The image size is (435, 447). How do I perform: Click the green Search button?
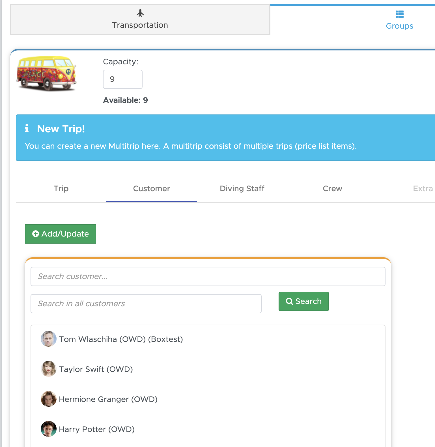[304, 301]
